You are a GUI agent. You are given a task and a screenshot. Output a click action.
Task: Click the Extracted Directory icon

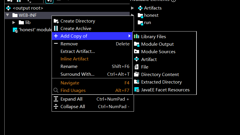click(x=137, y=82)
